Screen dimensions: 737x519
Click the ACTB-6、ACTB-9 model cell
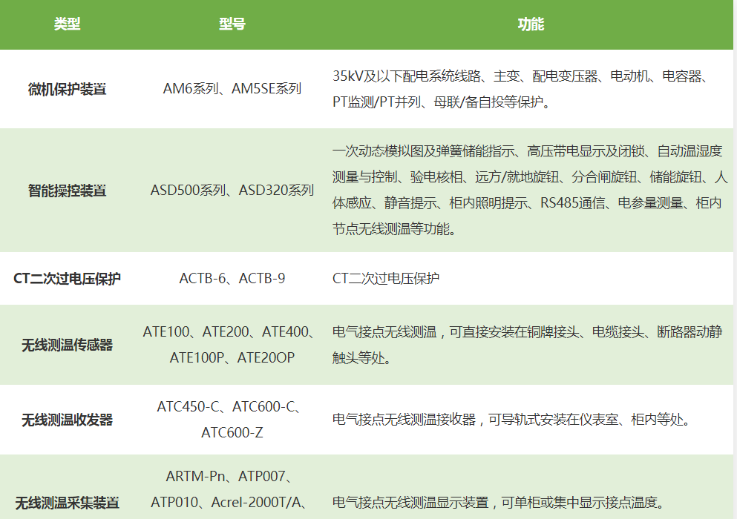pyautogui.click(x=232, y=279)
